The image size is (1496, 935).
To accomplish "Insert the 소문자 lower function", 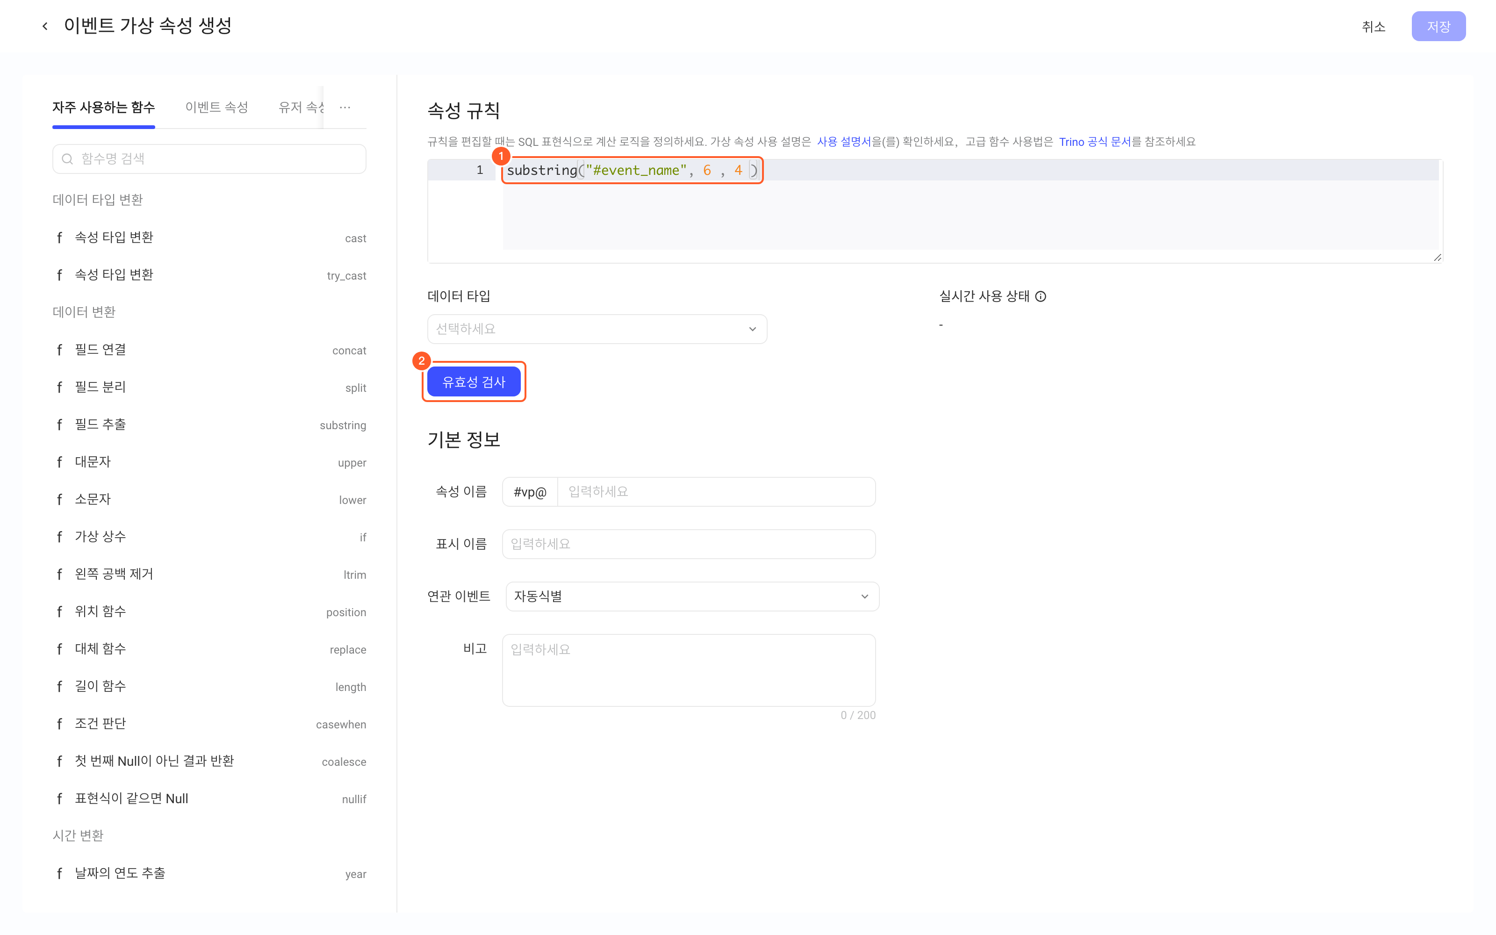I will tap(209, 500).
